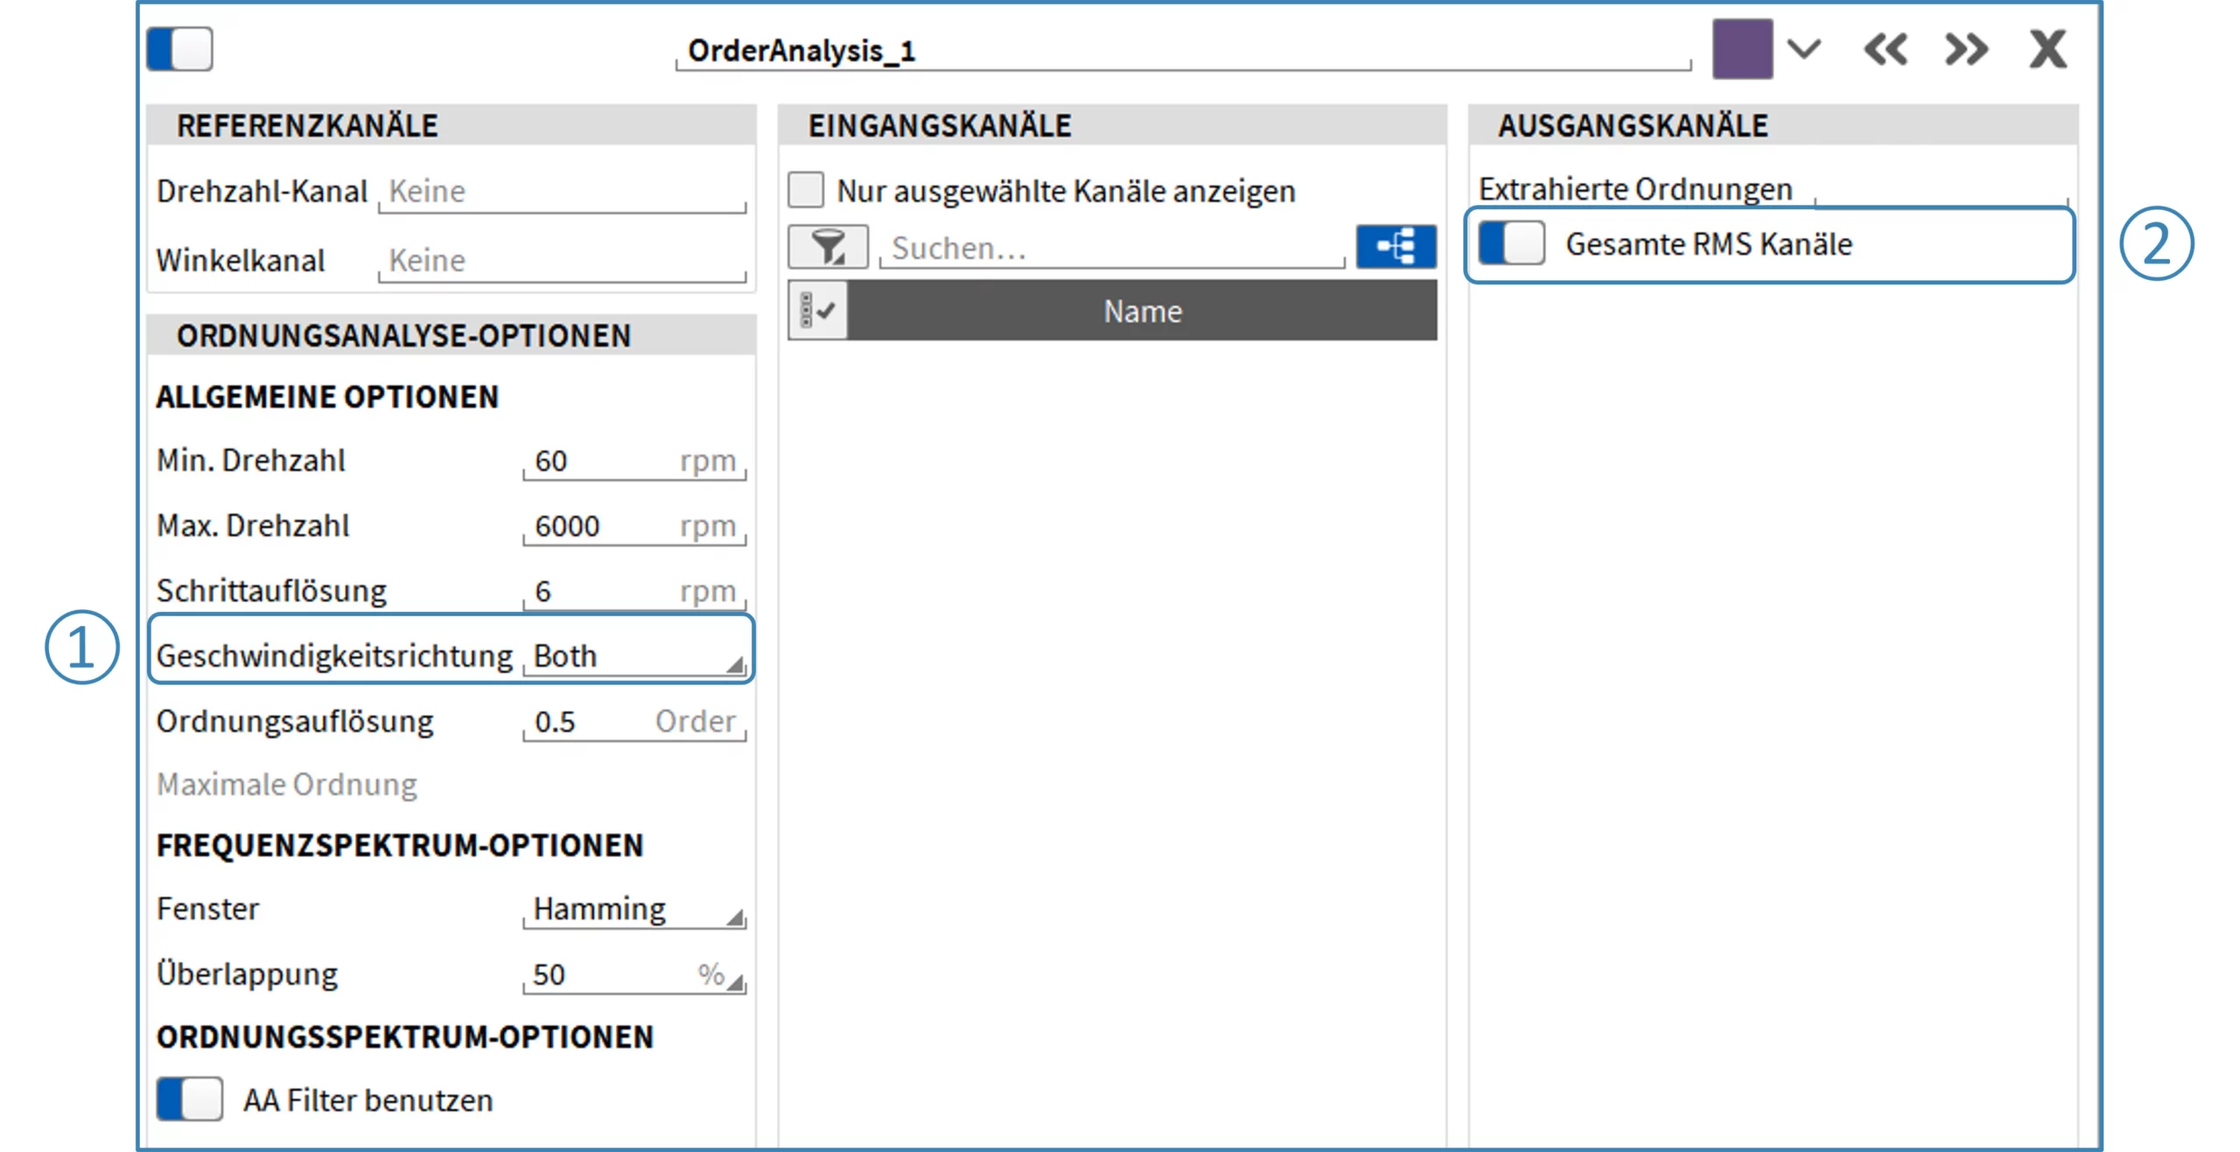2240x1152 pixels.
Task: Click the Name column header
Action: (1142, 311)
